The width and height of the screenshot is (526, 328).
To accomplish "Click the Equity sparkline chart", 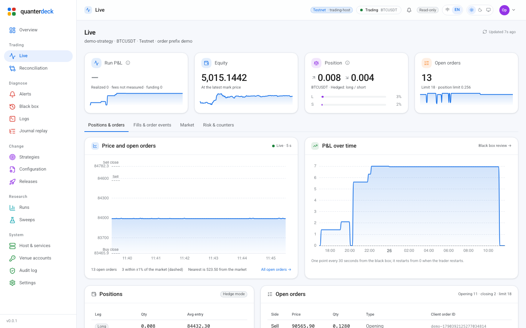I will pyautogui.click(x=246, y=99).
